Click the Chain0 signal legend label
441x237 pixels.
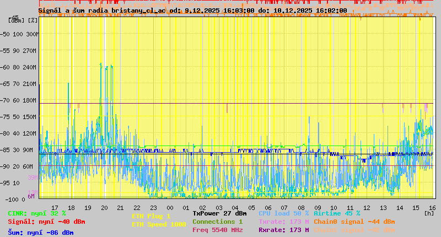(x=354, y=222)
